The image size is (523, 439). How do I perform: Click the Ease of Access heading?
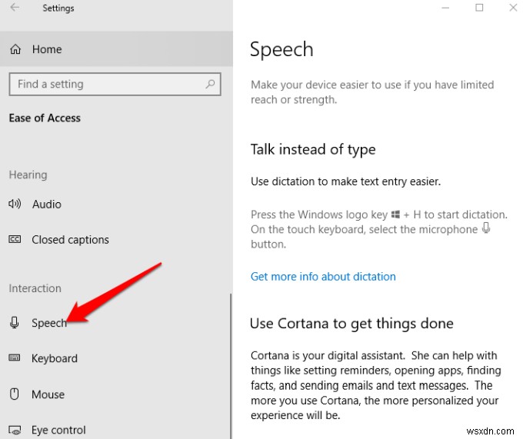45,118
